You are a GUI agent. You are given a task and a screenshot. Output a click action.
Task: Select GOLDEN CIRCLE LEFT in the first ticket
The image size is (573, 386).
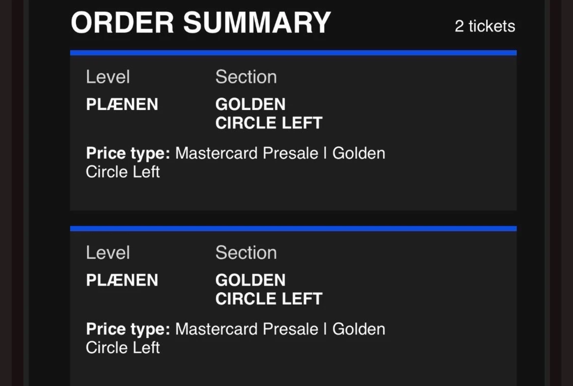point(268,114)
